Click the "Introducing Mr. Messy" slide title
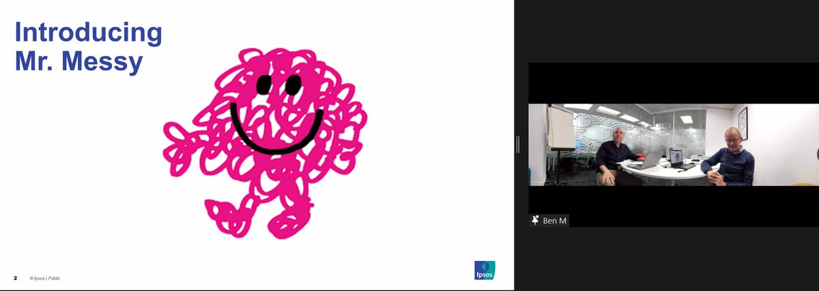 89,47
